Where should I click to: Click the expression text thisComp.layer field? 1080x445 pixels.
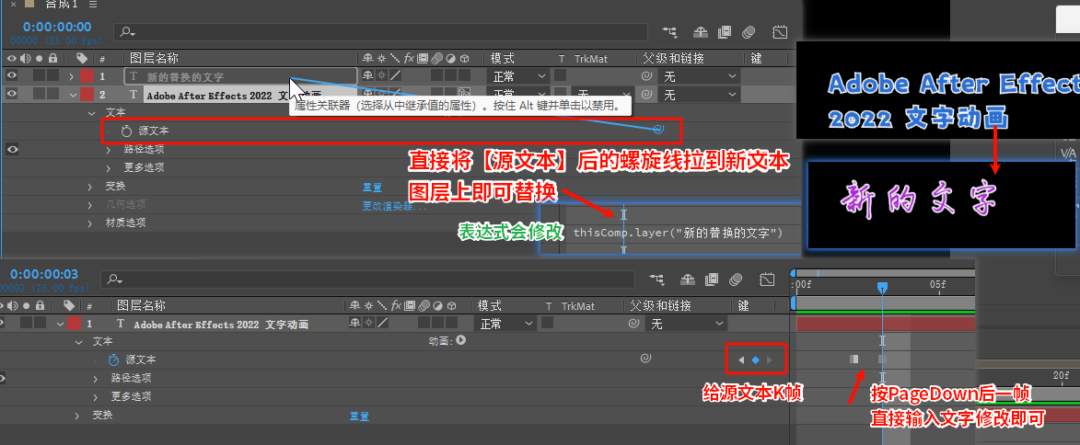click(x=678, y=233)
